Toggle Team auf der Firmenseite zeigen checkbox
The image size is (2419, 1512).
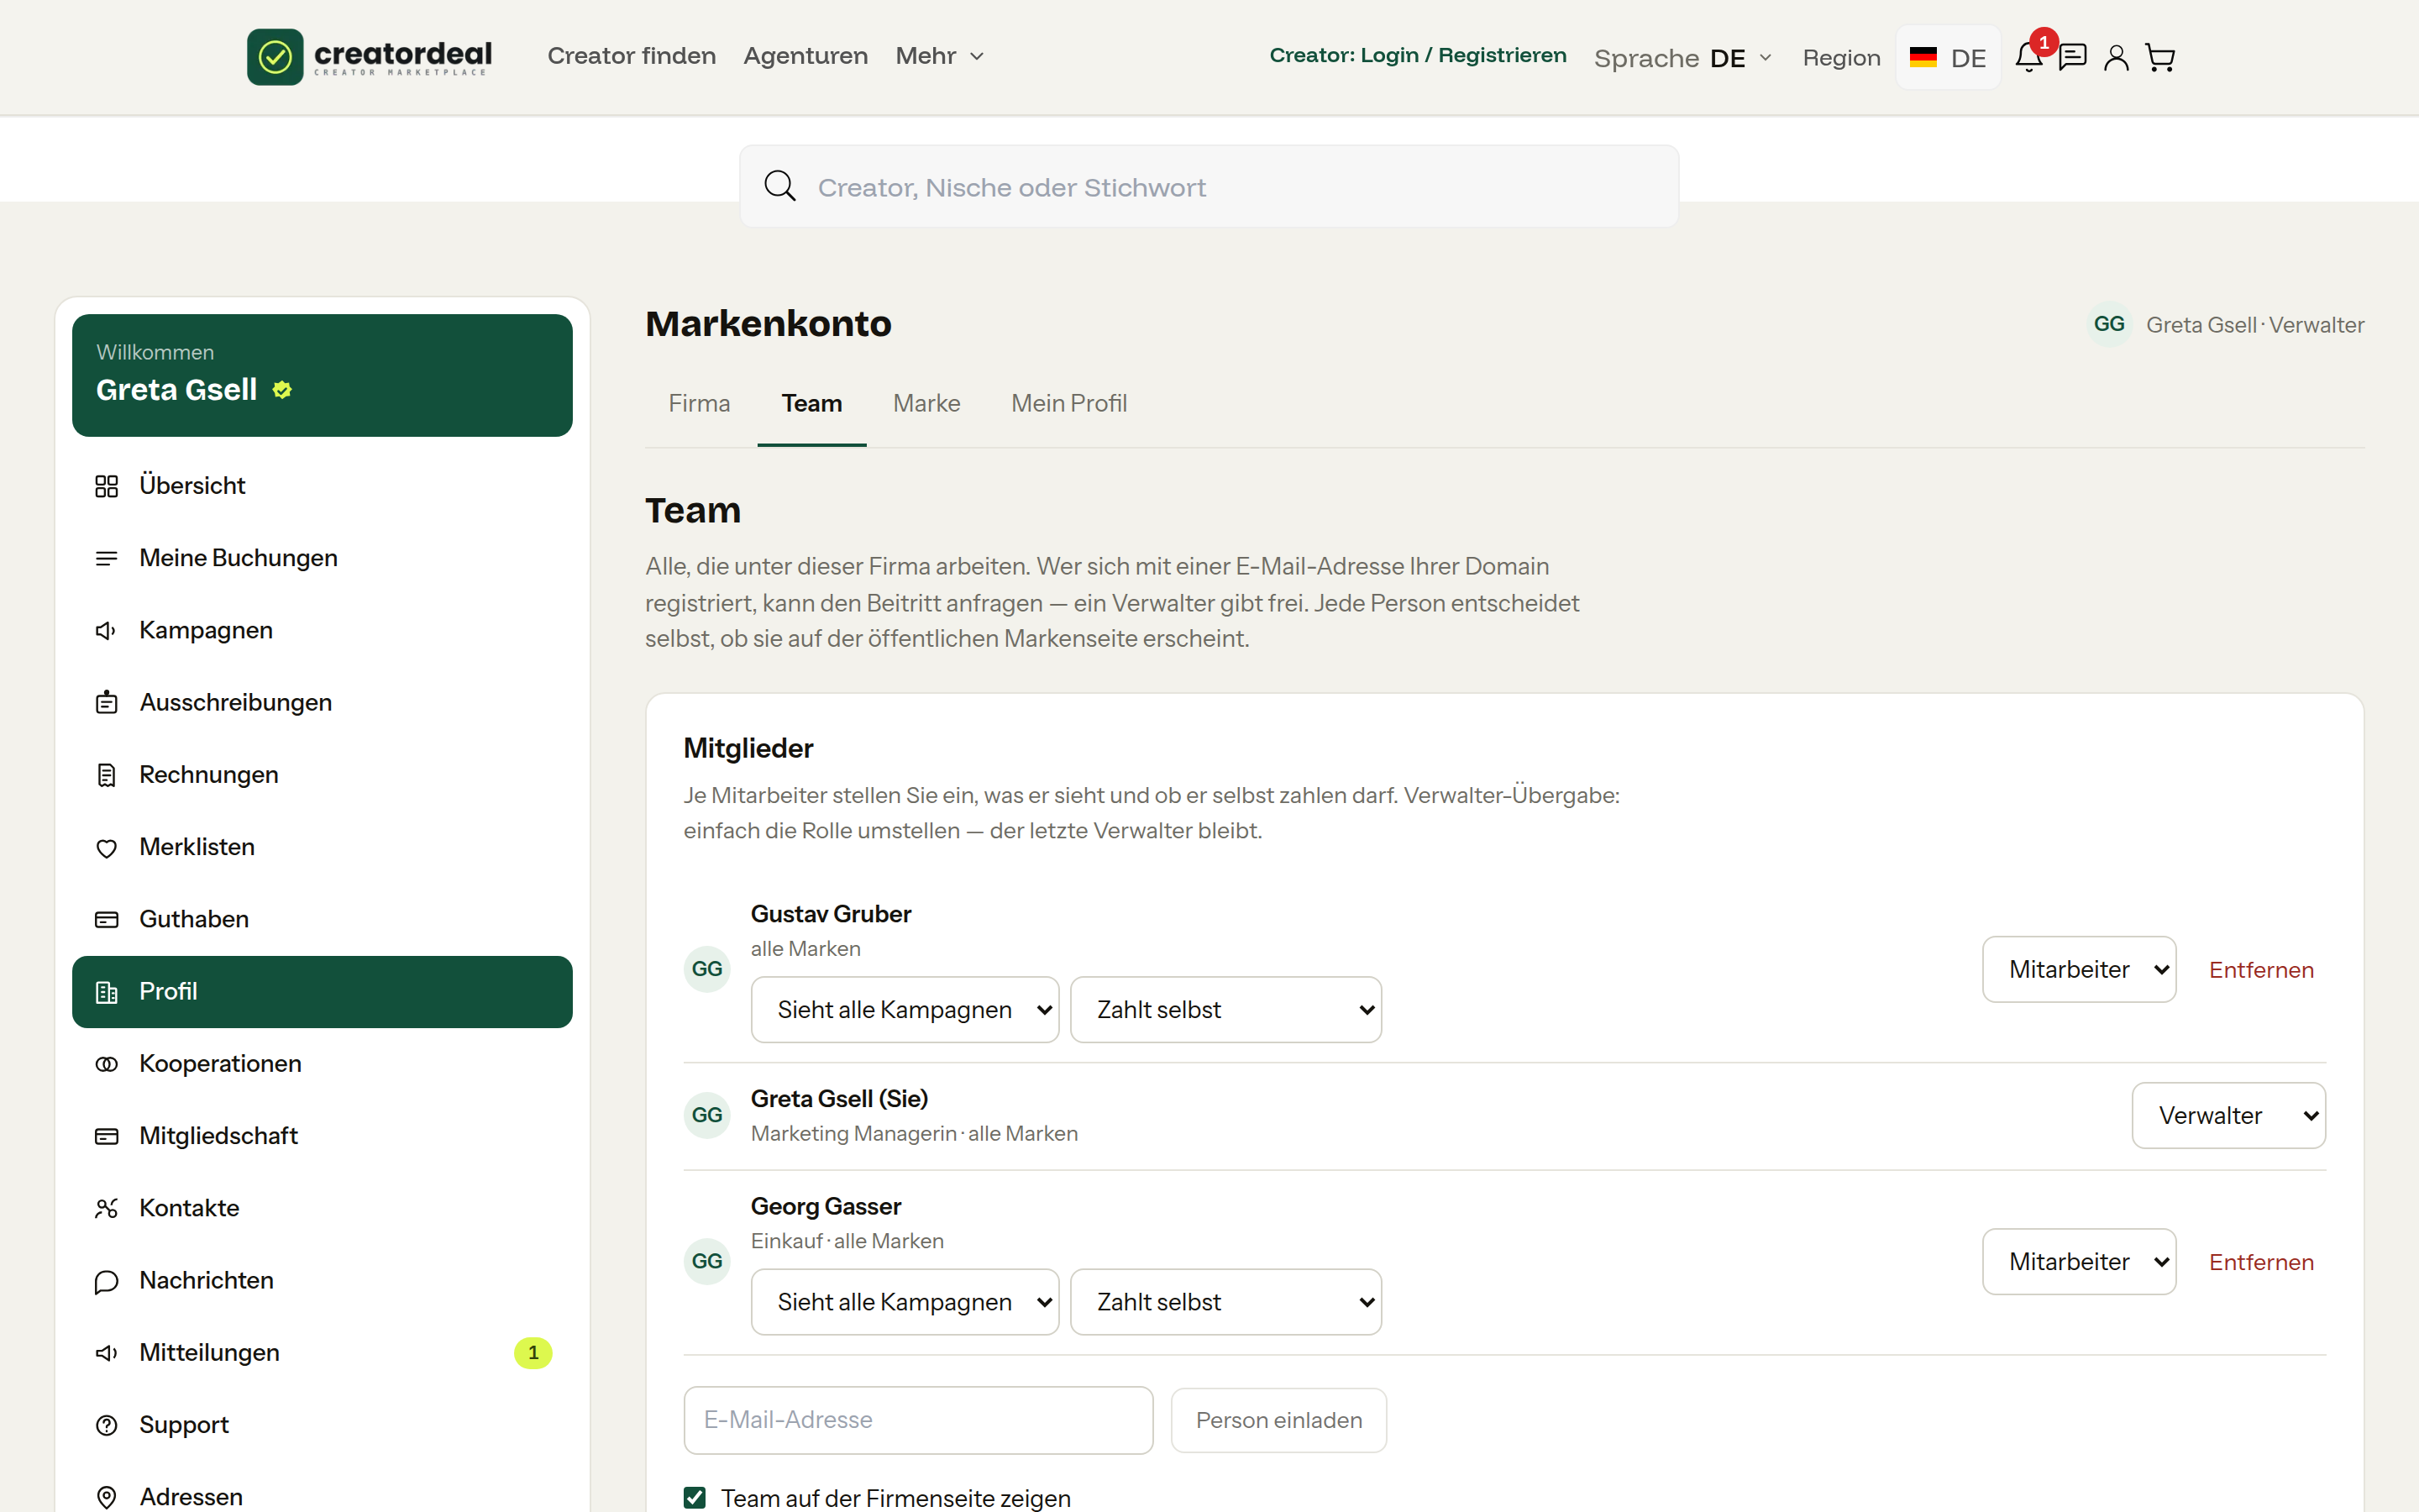pos(695,1497)
